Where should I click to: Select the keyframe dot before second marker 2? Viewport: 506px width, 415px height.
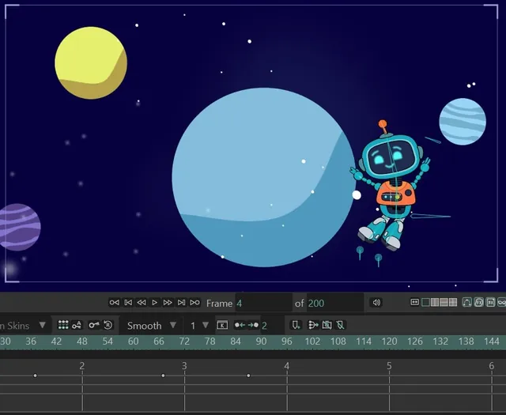35,375
